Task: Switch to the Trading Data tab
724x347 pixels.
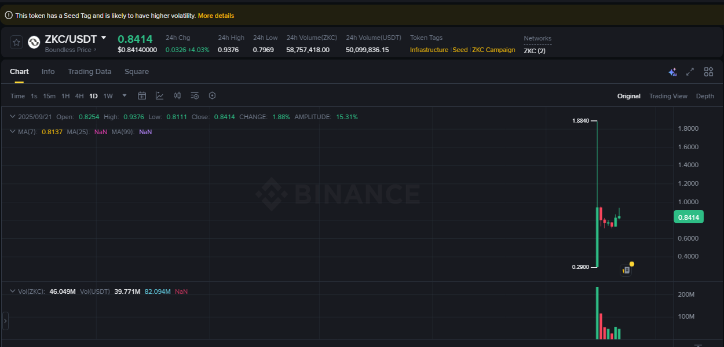Action: [x=89, y=71]
